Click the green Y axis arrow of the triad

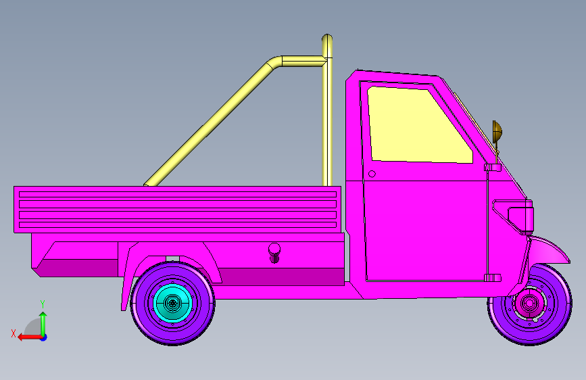point(43,323)
